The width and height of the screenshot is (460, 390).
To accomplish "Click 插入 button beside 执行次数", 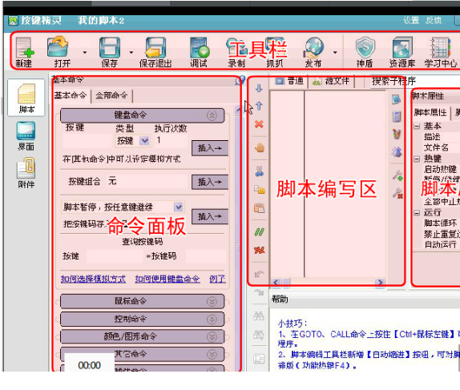I will (x=210, y=148).
